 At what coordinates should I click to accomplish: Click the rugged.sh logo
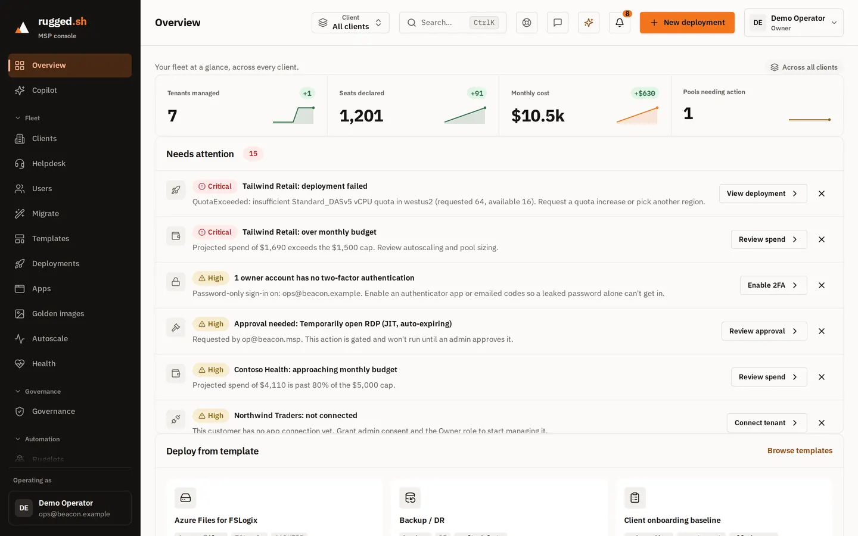pyautogui.click(x=51, y=27)
